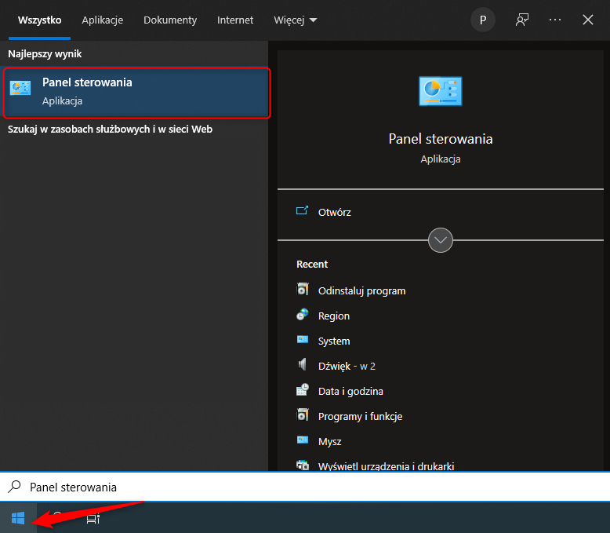610x533 pixels.
Task: Open the three-dots options menu
Action: pyautogui.click(x=555, y=20)
